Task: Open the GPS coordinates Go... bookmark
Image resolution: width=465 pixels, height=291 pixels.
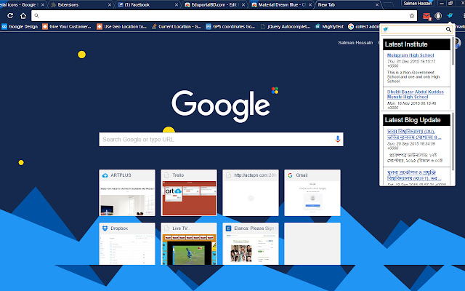Action: [230, 27]
